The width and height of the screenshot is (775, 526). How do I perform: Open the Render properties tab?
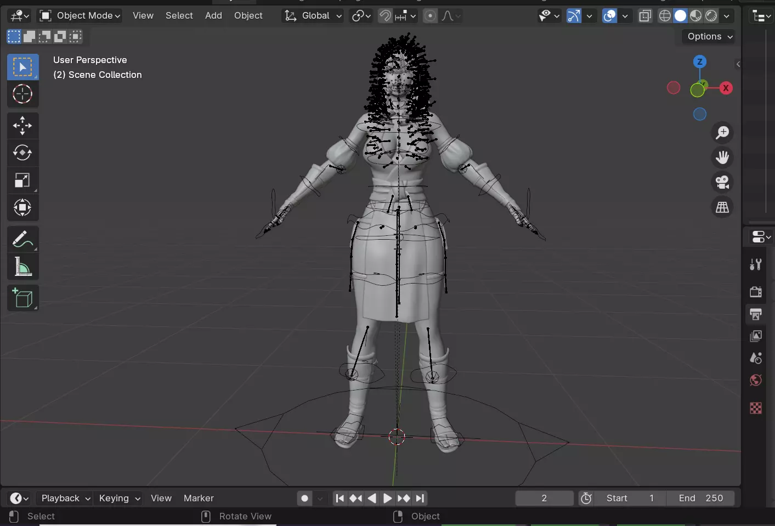point(756,291)
